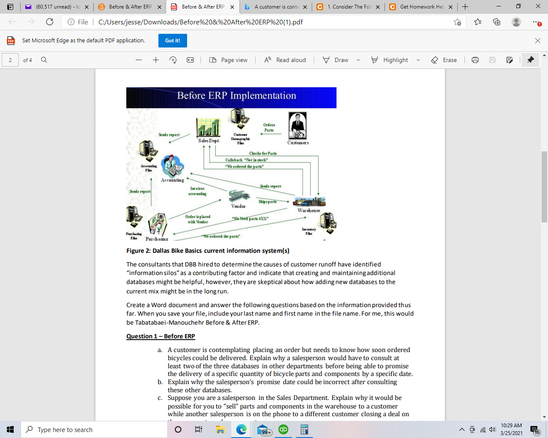Close the Get Homework Help tab
Viewport: 548px width, 438px height.
click(x=450, y=7)
